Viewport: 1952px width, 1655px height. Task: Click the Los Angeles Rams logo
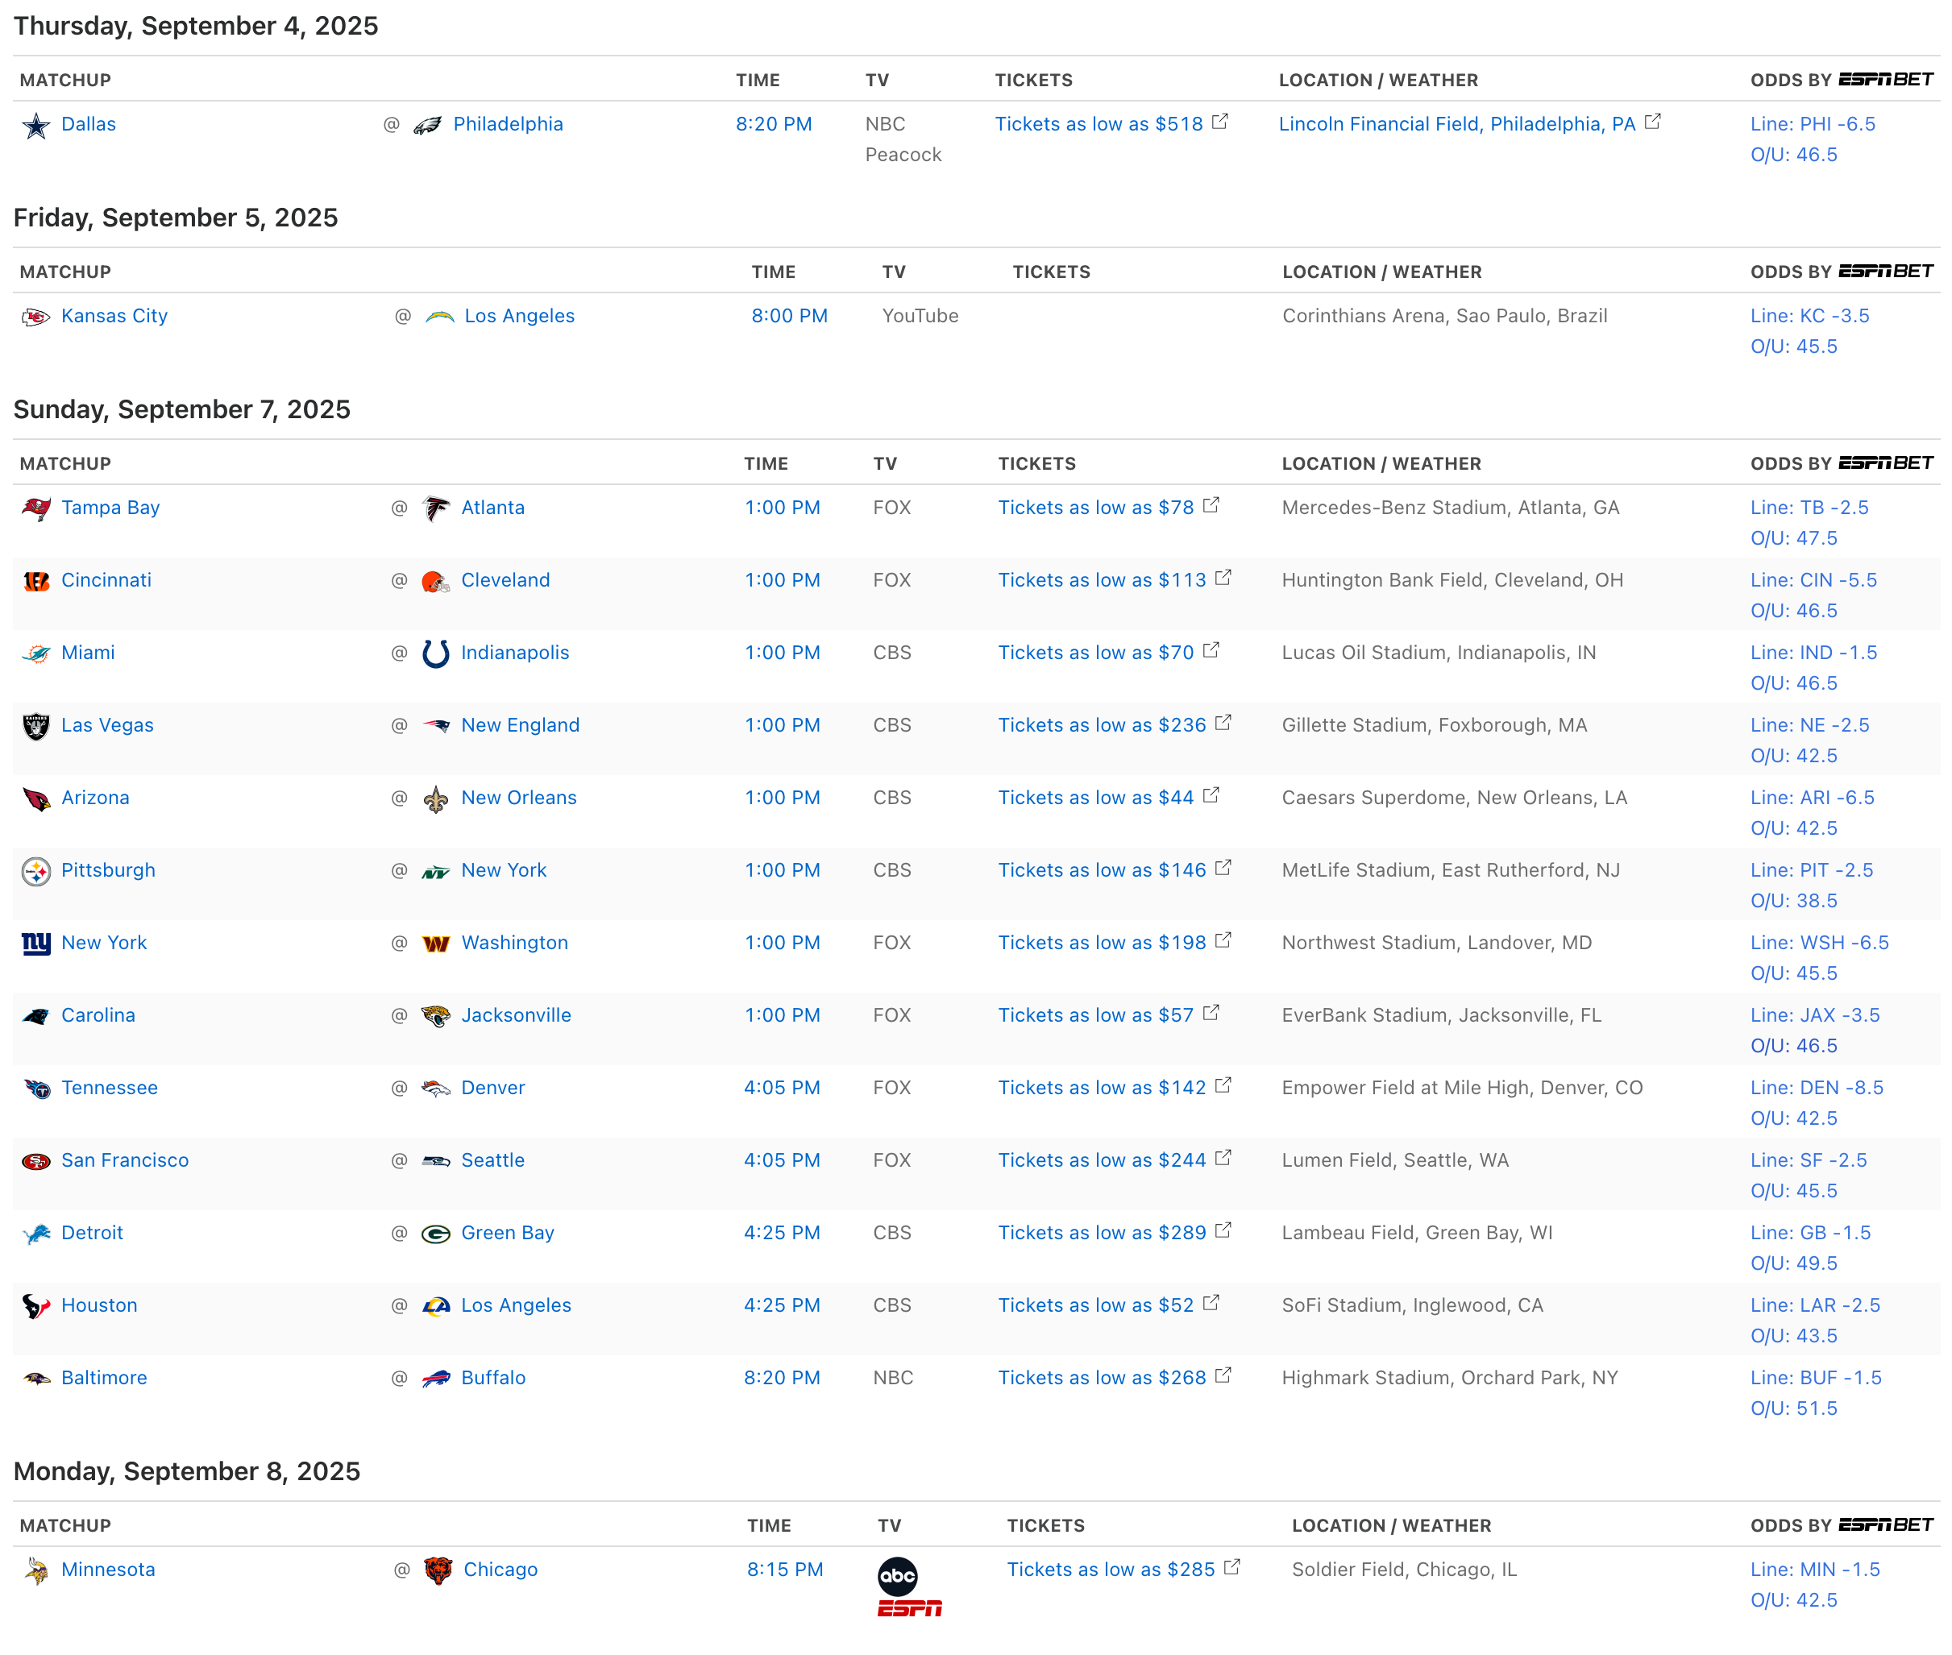[x=435, y=1307]
